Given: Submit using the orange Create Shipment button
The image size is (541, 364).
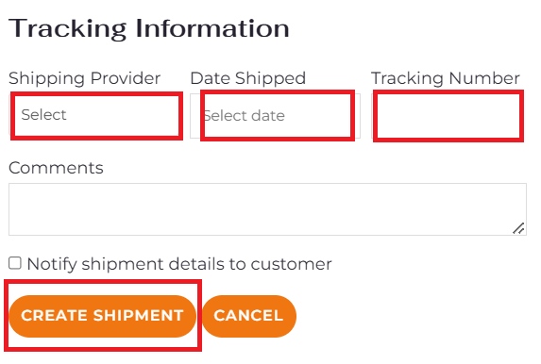Looking at the screenshot, I should (102, 316).
